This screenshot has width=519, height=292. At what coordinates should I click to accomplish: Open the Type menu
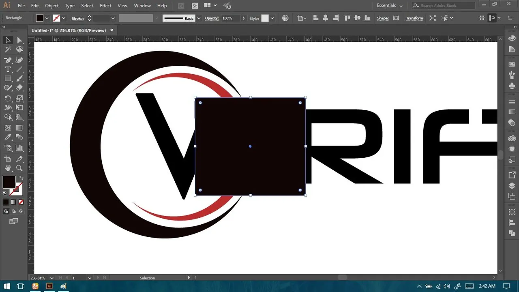(70, 6)
